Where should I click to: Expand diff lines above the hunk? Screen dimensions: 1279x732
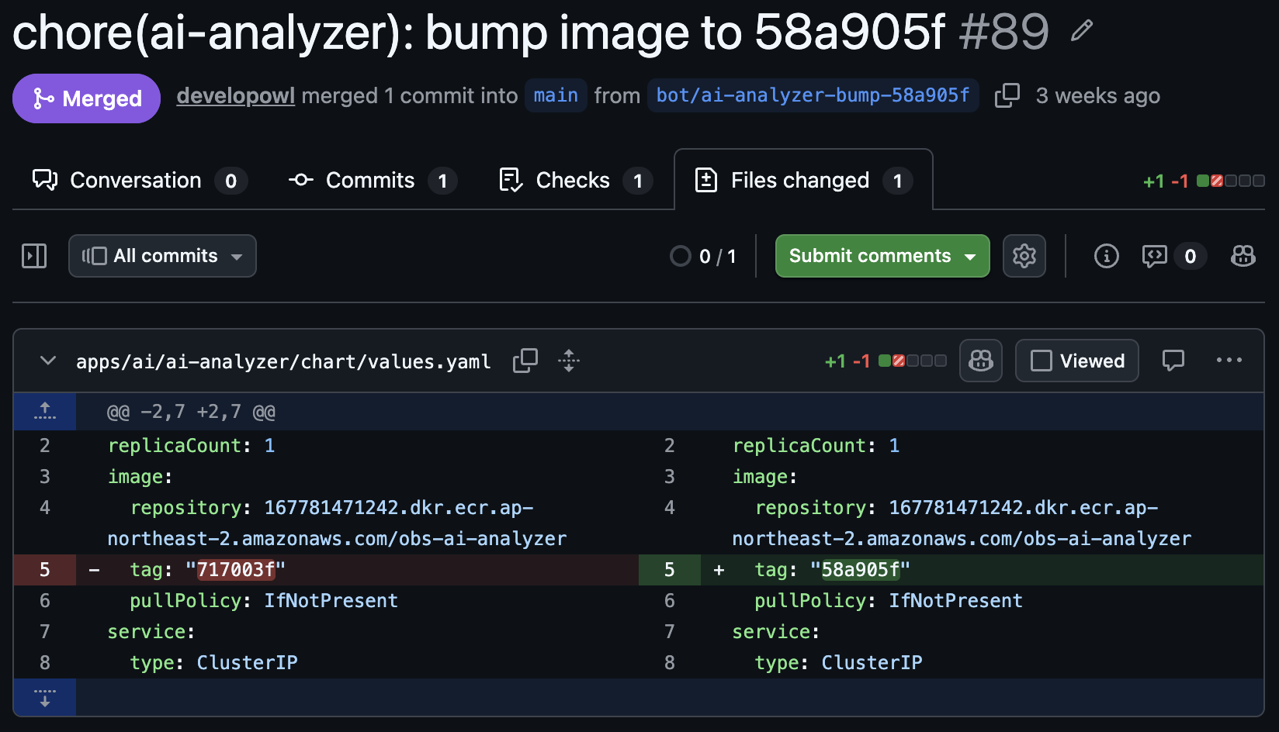coord(45,411)
